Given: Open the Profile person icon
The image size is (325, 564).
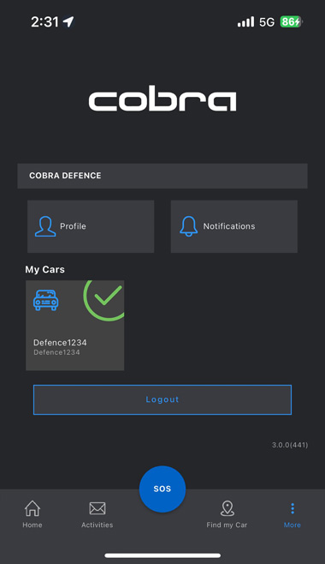Looking at the screenshot, I should [45, 226].
